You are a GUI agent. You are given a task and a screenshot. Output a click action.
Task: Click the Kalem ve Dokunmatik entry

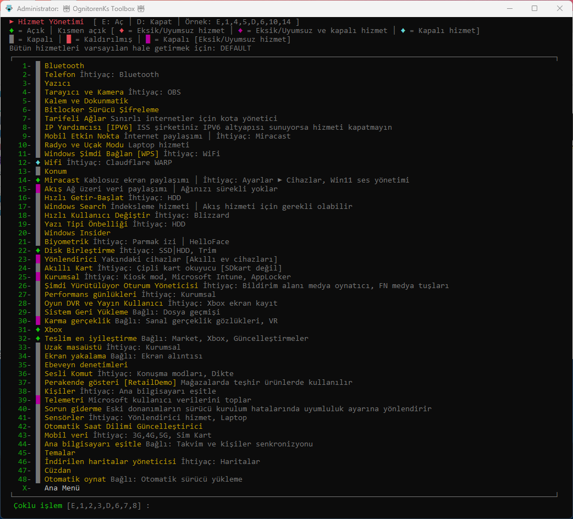pyautogui.click(x=86, y=101)
